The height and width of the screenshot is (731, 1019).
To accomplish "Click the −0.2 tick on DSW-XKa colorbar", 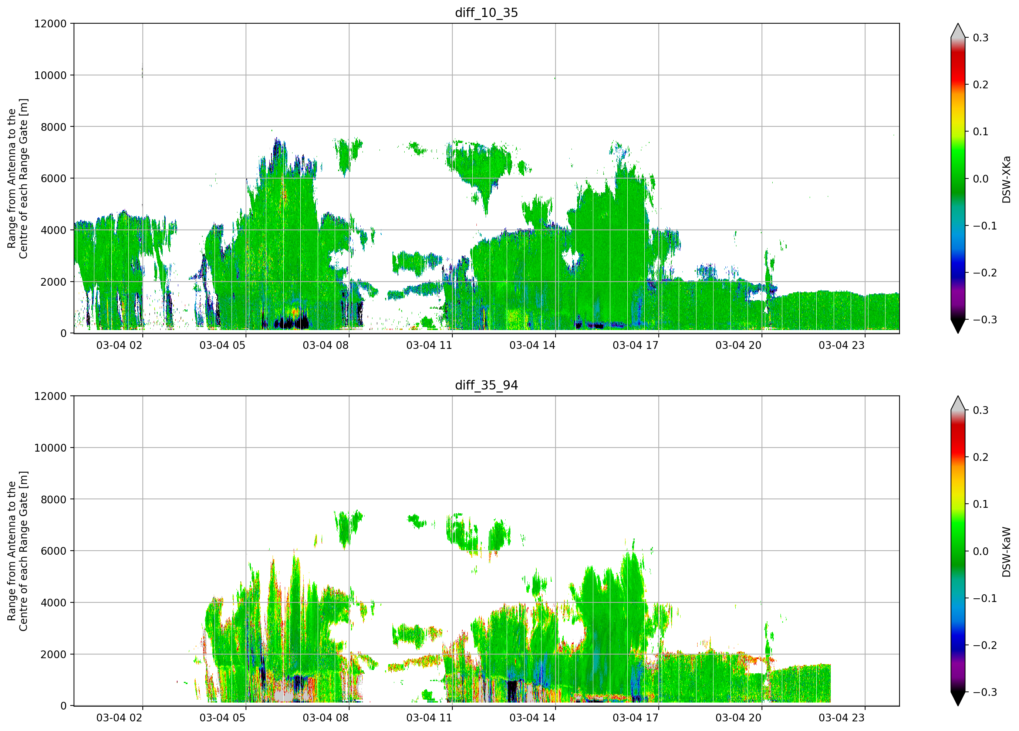I will click(985, 273).
